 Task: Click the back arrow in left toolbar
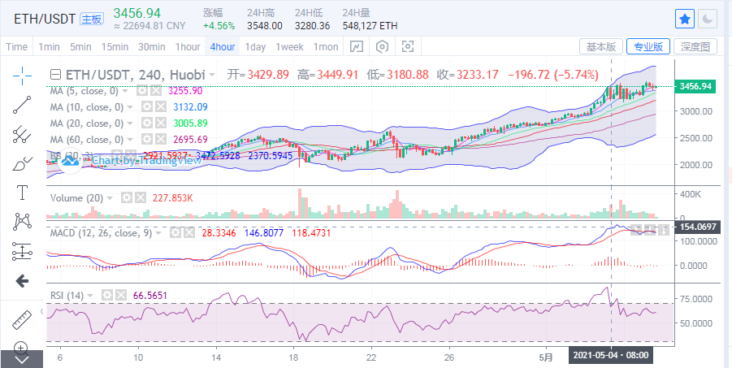tap(22, 280)
